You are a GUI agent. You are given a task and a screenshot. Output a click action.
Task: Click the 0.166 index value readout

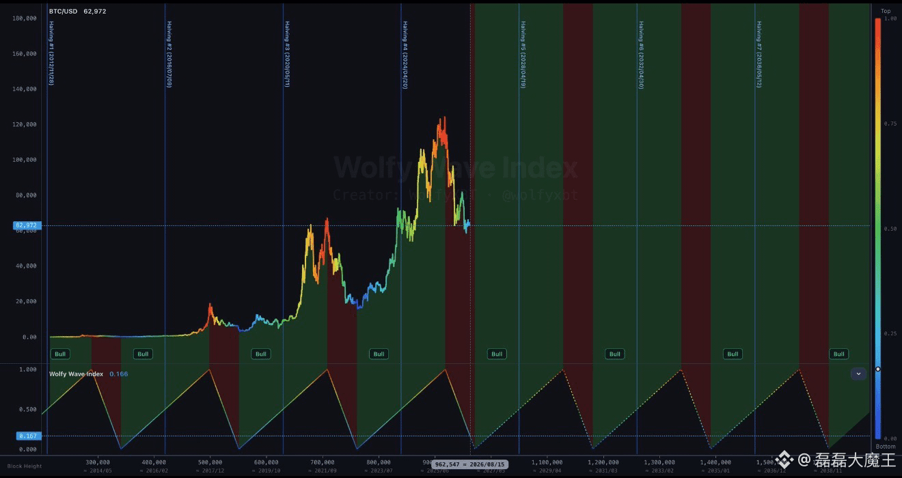point(118,374)
